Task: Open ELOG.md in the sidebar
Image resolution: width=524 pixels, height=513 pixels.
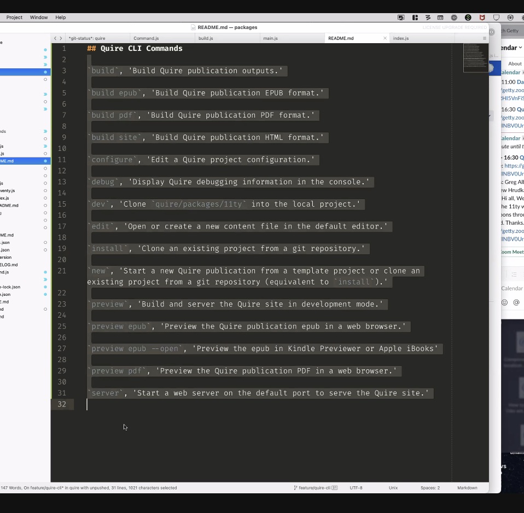Action: pyautogui.click(x=9, y=265)
